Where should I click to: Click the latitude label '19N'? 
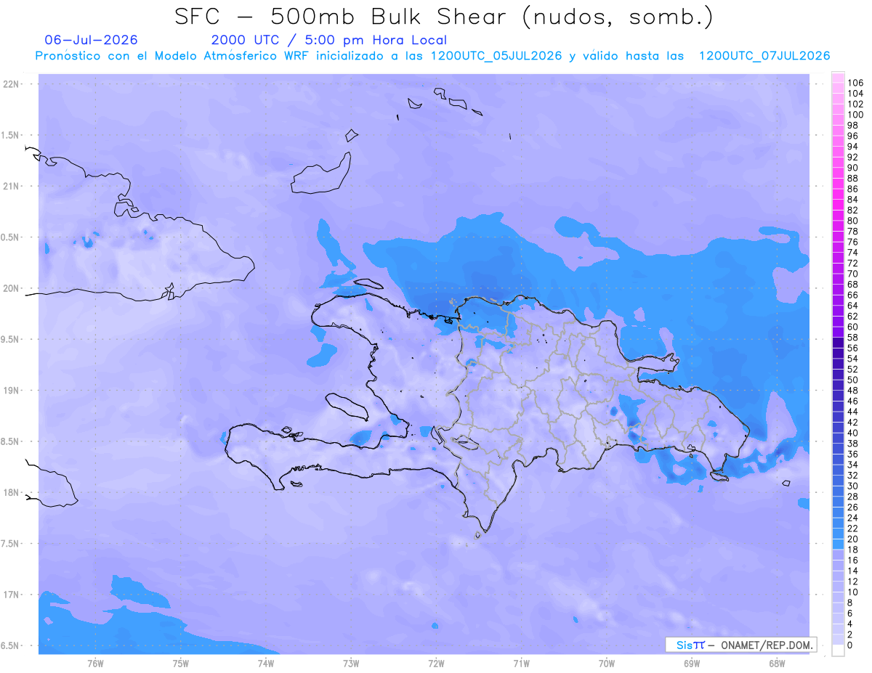point(12,391)
